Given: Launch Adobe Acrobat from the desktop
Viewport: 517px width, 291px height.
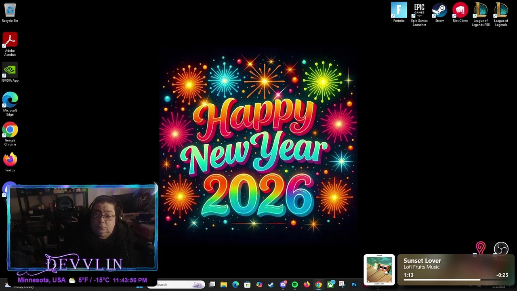Looking at the screenshot, I should click(10, 44).
